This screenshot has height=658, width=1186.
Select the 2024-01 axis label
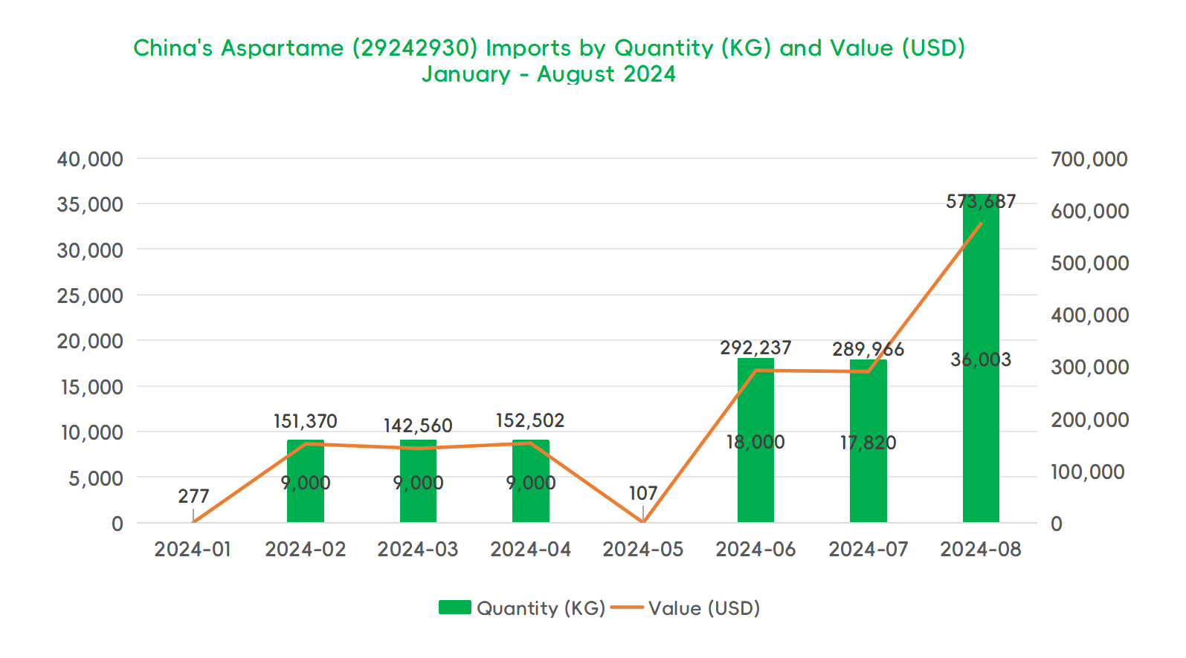[x=193, y=550]
